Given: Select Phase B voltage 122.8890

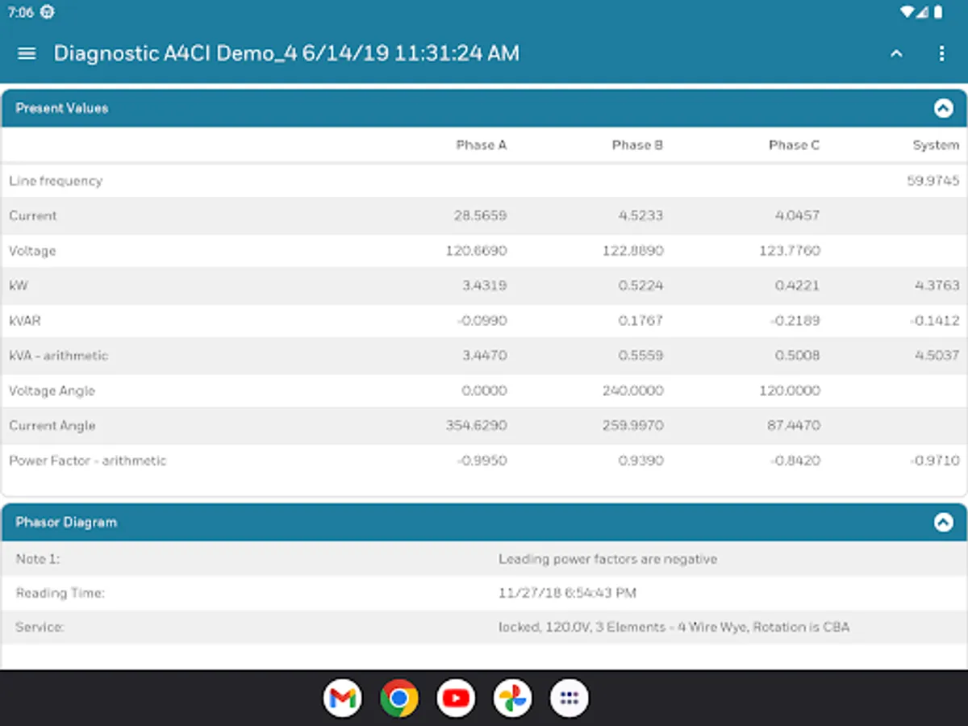Looking at the screenshot, I should coord(632,251).
